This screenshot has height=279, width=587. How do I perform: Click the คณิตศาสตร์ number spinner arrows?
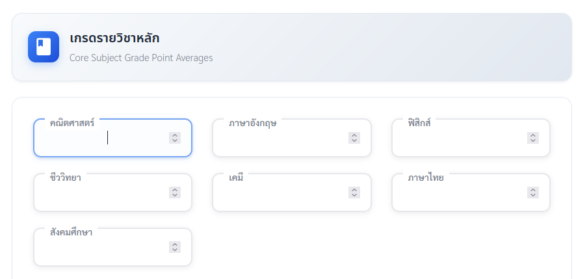tap(175, 138)
